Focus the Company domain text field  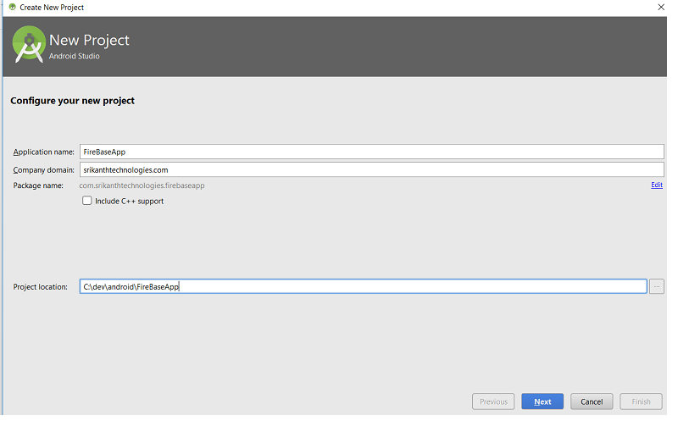click(x=371, y=169)
